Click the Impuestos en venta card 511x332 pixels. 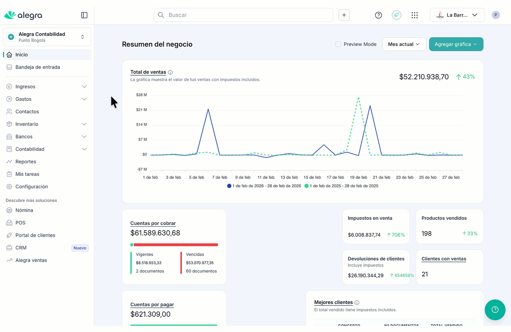[376, 227]
